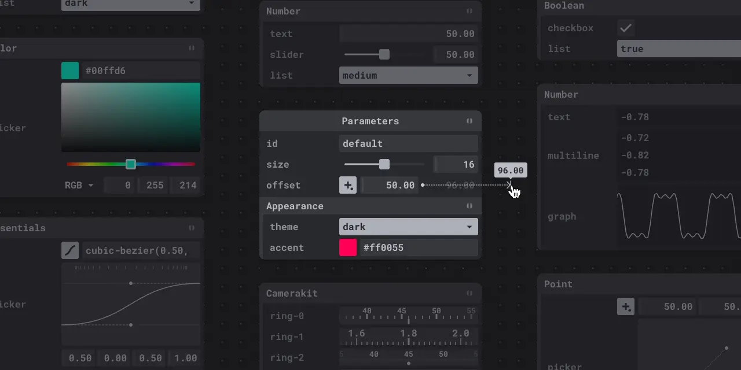
Task: Open the Boolean list dropdown showing true
Action: [677, 49]
